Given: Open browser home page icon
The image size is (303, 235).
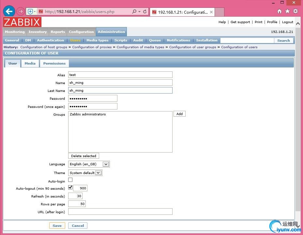Looking at the screenshot, I should tap(280, 11).
